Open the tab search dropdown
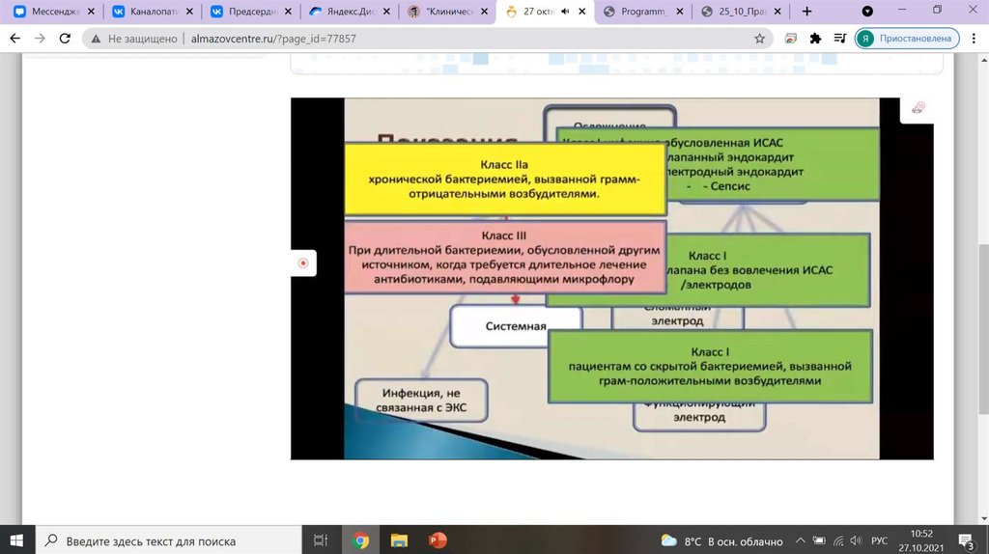The height and width of the screenshot is (554, 989). pos(868,12)
